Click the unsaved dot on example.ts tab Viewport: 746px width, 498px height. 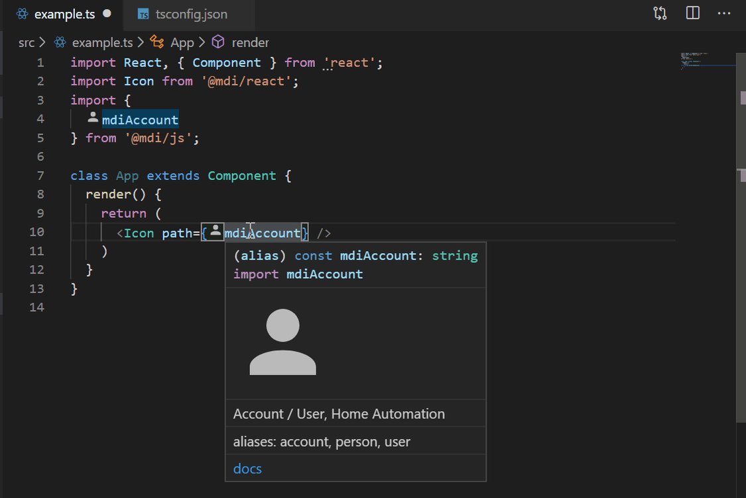click(107, 14)
